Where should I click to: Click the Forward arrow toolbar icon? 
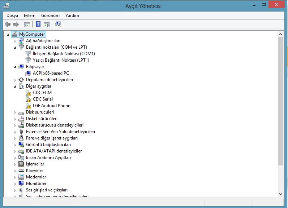pyautogui.click(x=16, y=24)
